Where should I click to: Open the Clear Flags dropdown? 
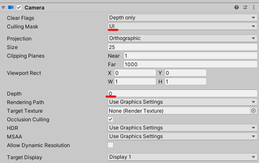coord(182,18)
